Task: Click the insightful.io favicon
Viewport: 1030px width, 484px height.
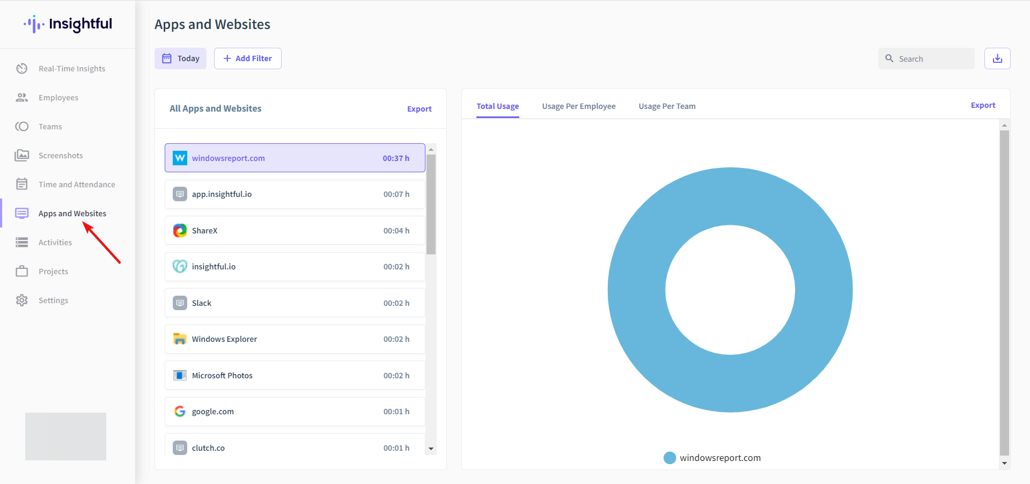Action: click(180, 267)
